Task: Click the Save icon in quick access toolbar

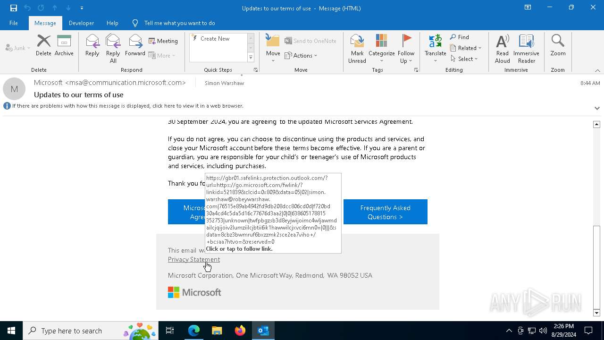Action: tap(13, 8)
